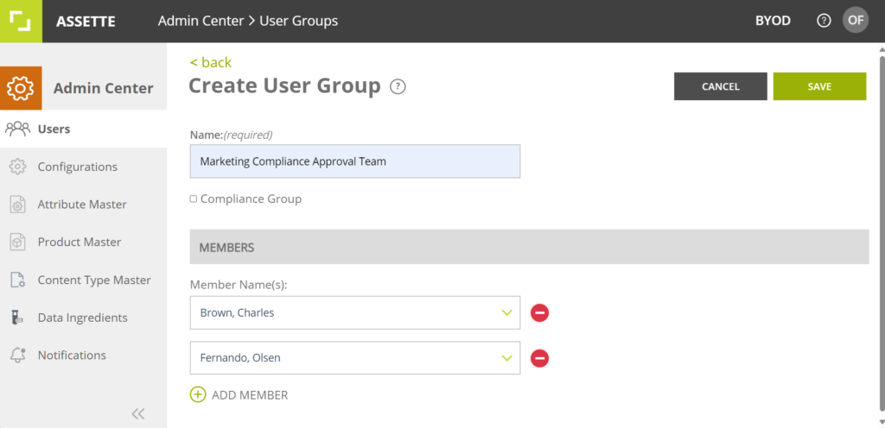Click the Content Type Master icon
Image resolution: width=885 pixels, height=428 pixels.
(17, 280)
